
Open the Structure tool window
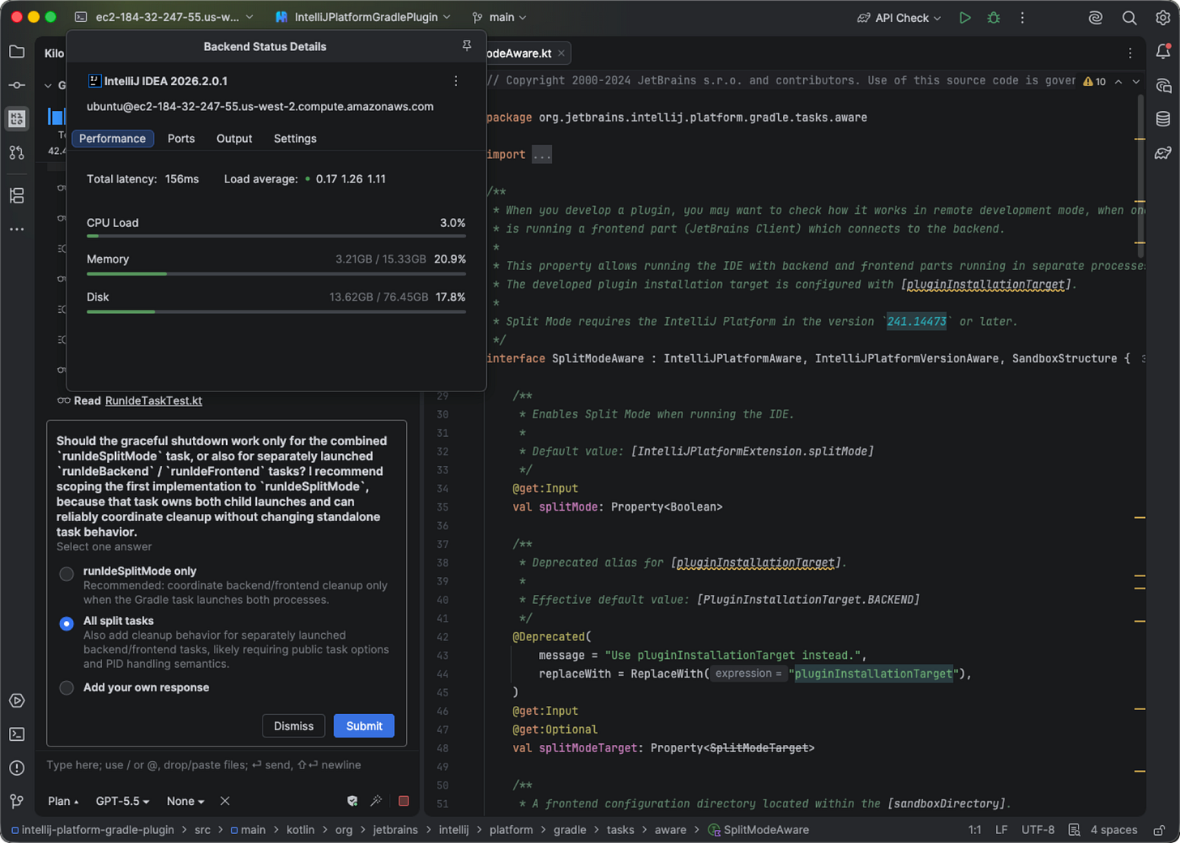click(16, 195)
